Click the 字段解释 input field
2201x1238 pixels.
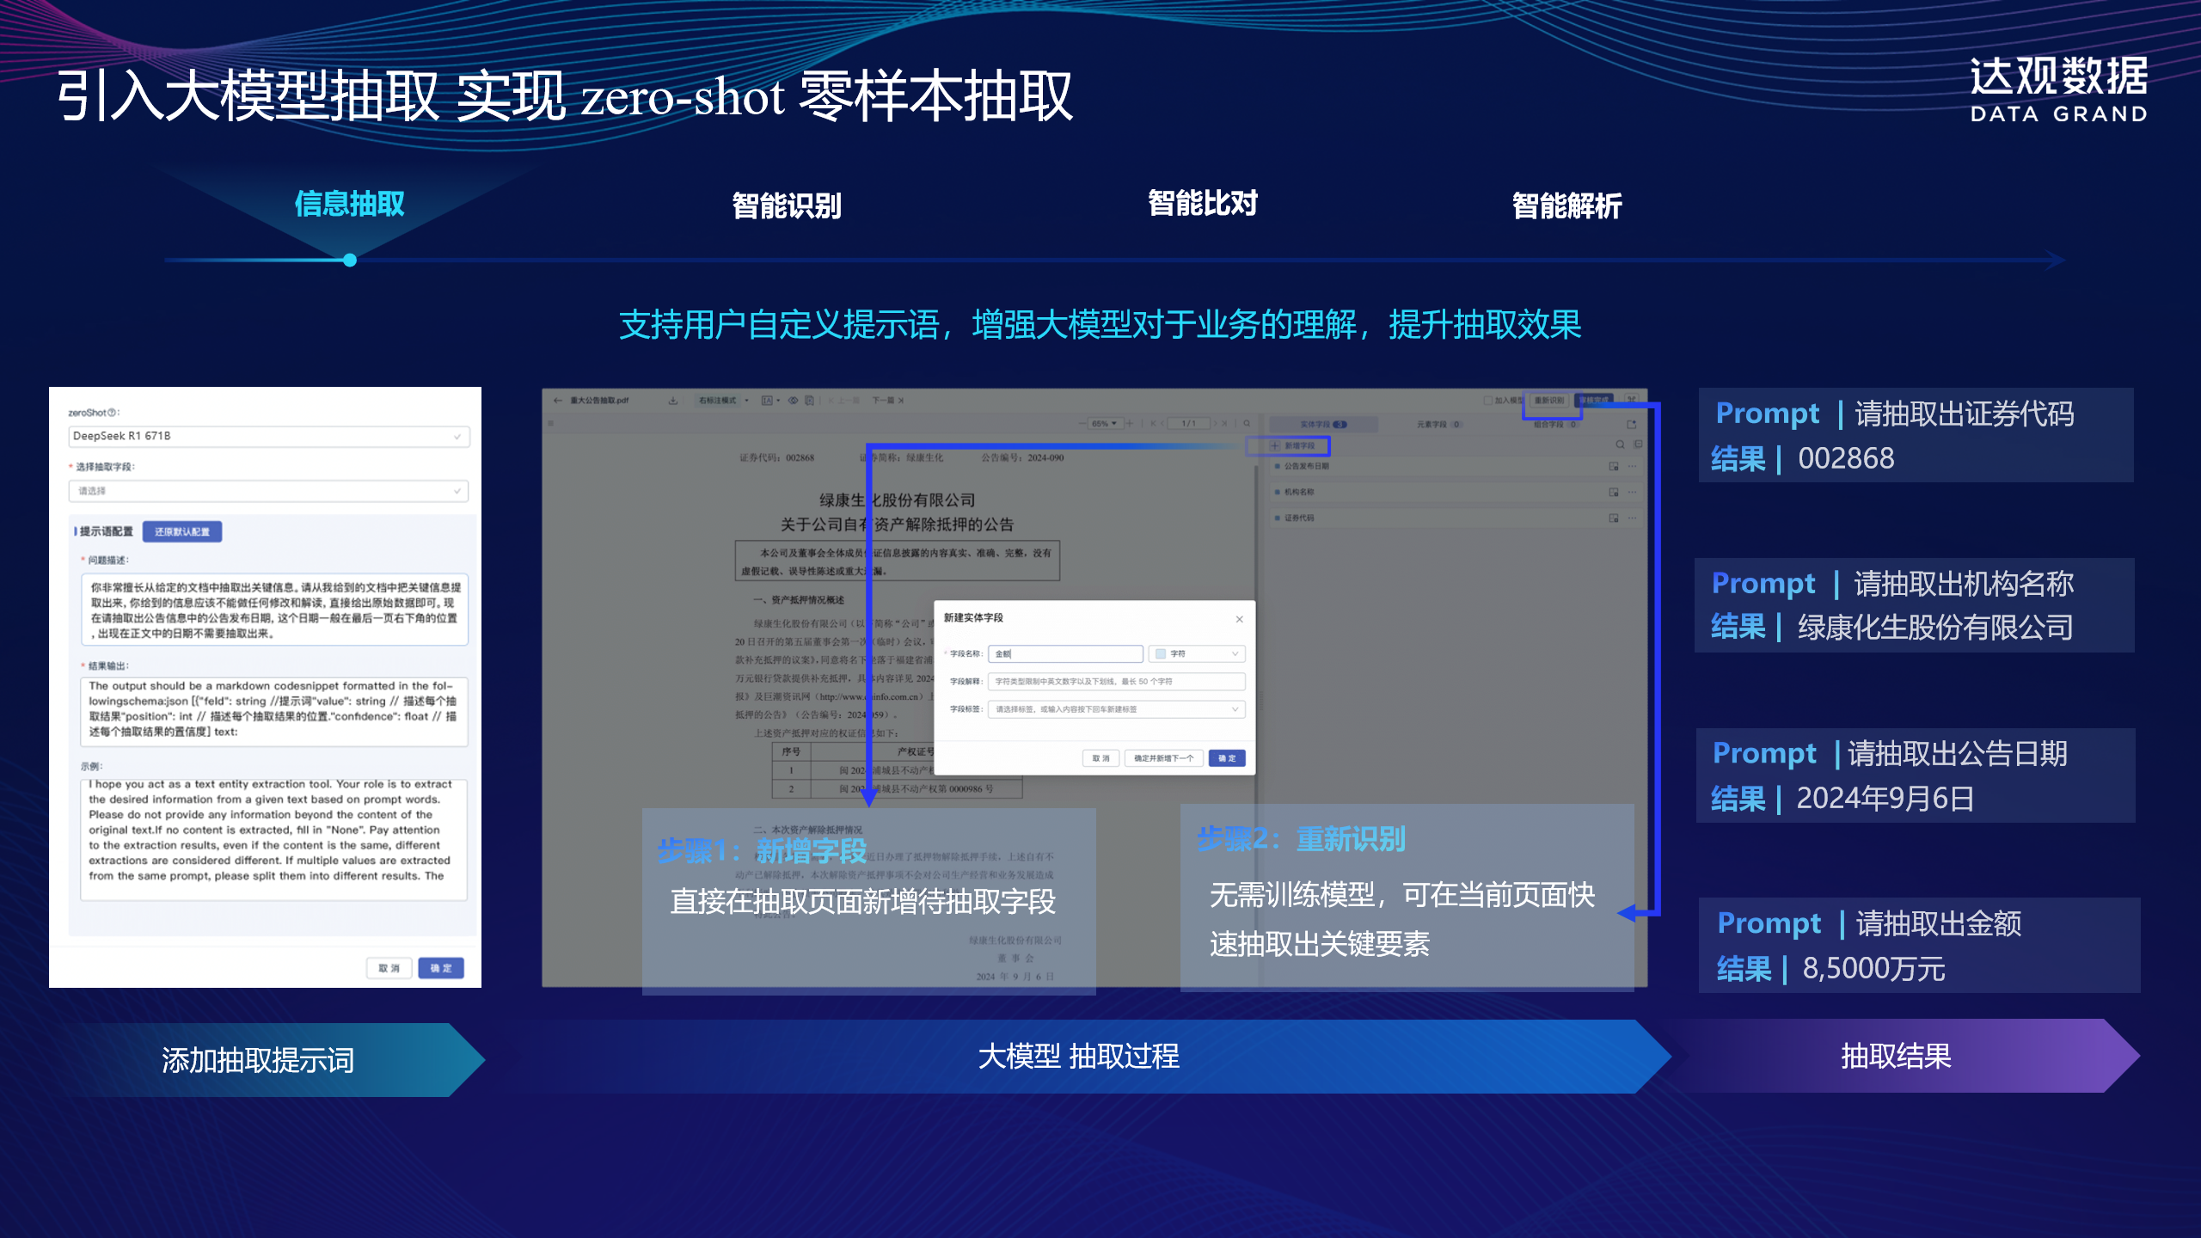1116,682
